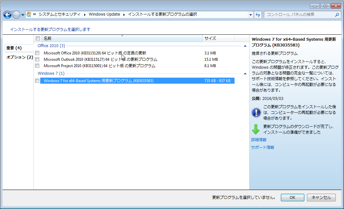Image resolution: width=344 pixels, height=209 pixels.
Task: Show hidden breadcrumb levels via « chevron
Action: (x=35, y=14)
